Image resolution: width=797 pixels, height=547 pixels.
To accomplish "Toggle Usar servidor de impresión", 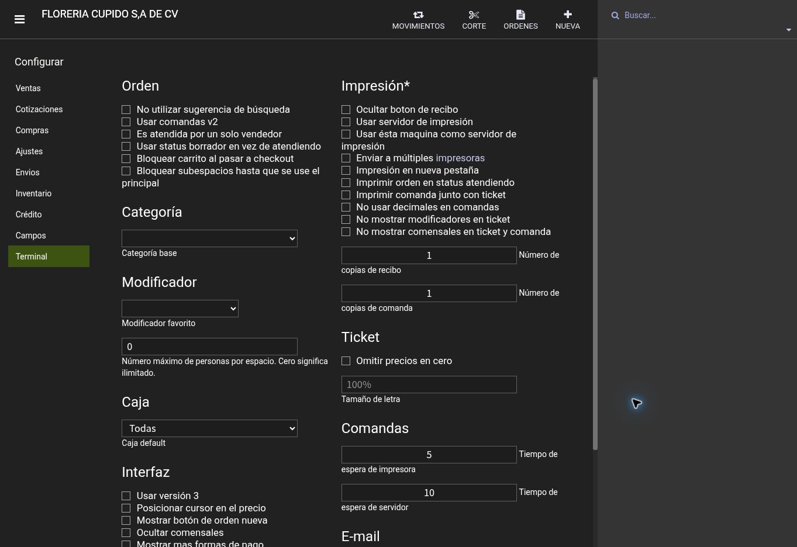I will (346, 122).
